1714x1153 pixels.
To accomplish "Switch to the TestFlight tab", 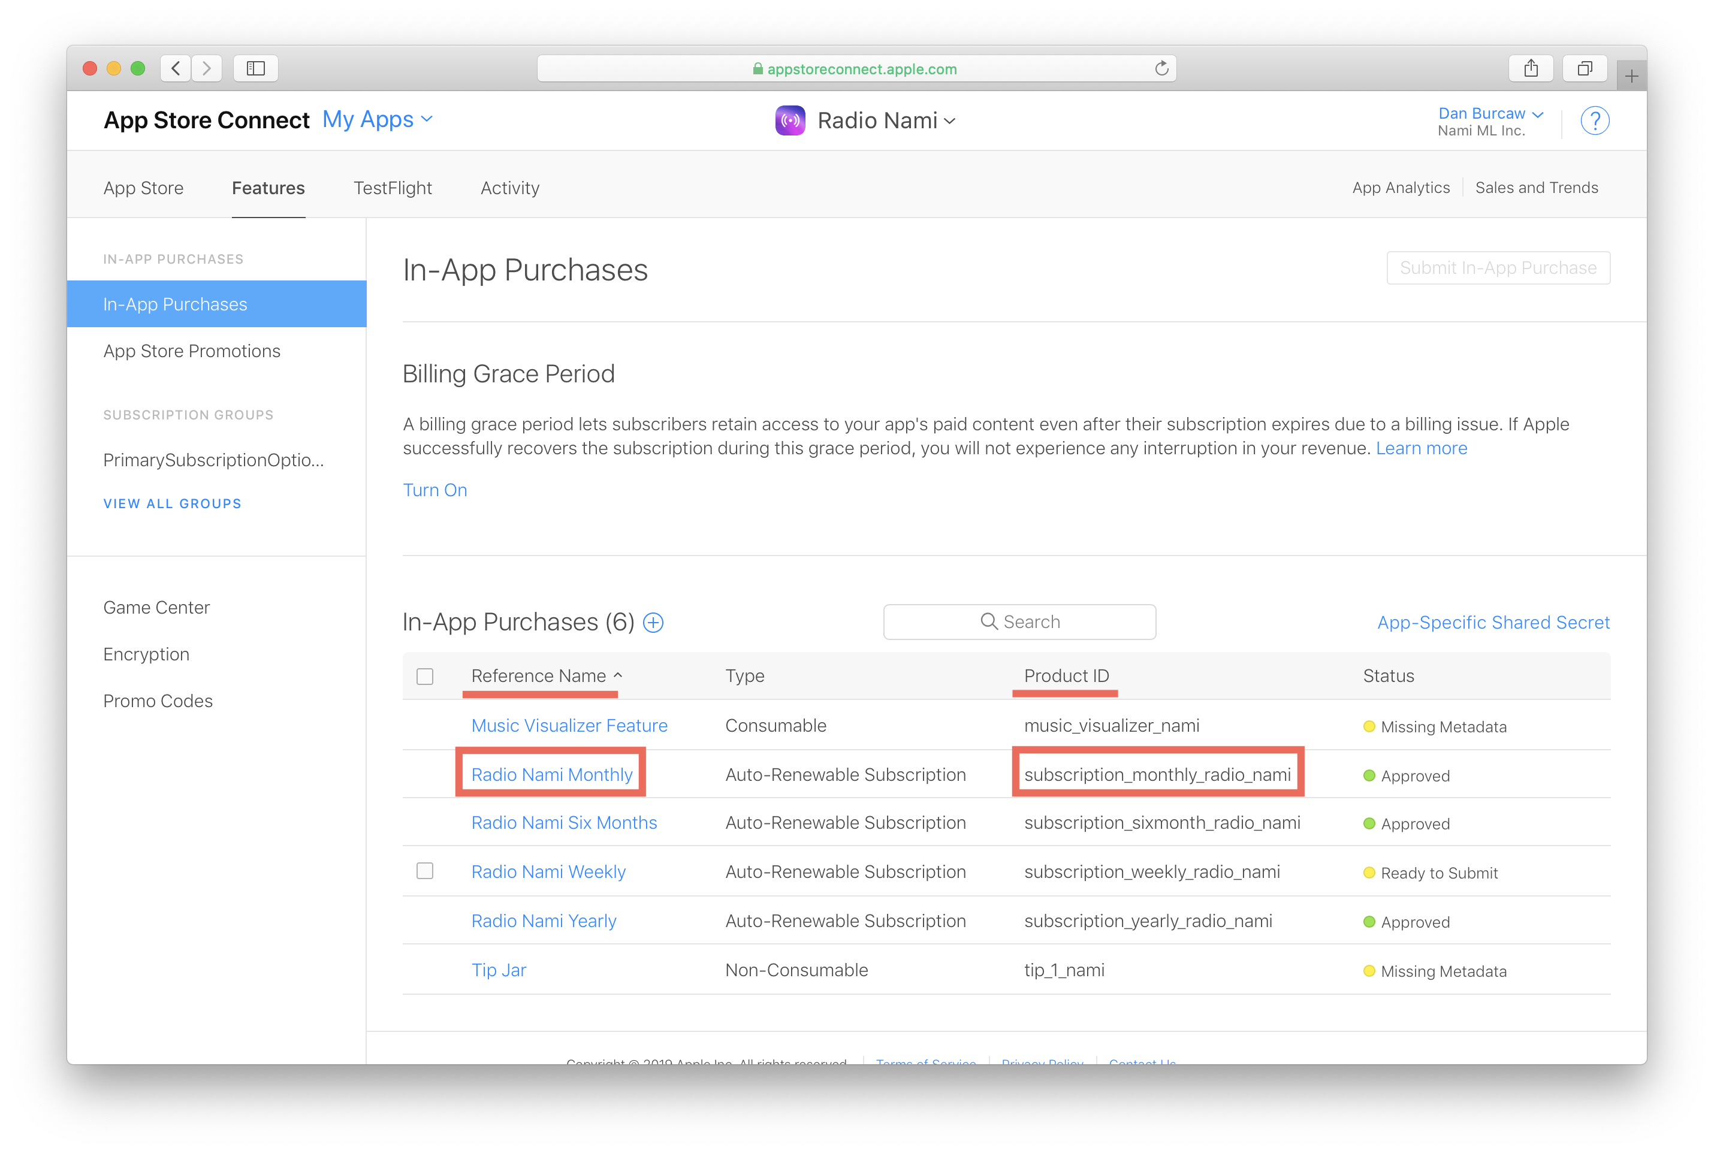I will pos(393,188).
